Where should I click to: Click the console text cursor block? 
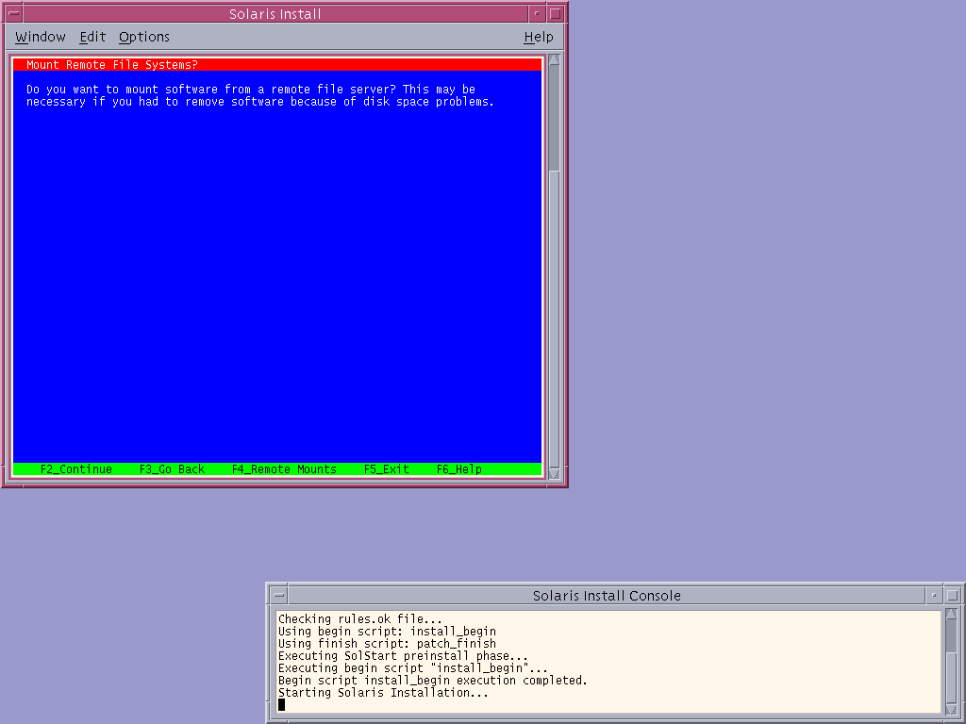[x=281, y=704]
